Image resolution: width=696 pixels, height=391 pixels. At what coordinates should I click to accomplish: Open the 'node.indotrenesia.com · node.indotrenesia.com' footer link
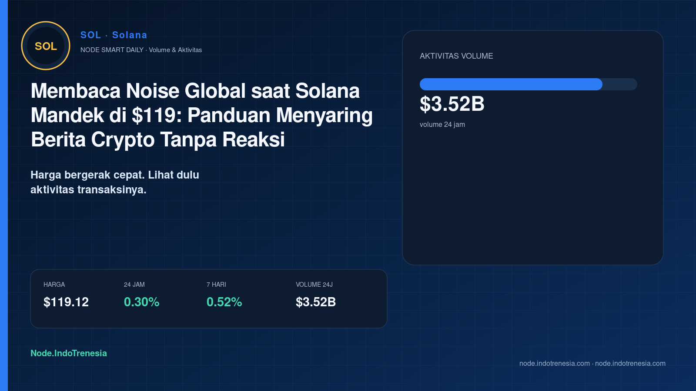point(592,364)
